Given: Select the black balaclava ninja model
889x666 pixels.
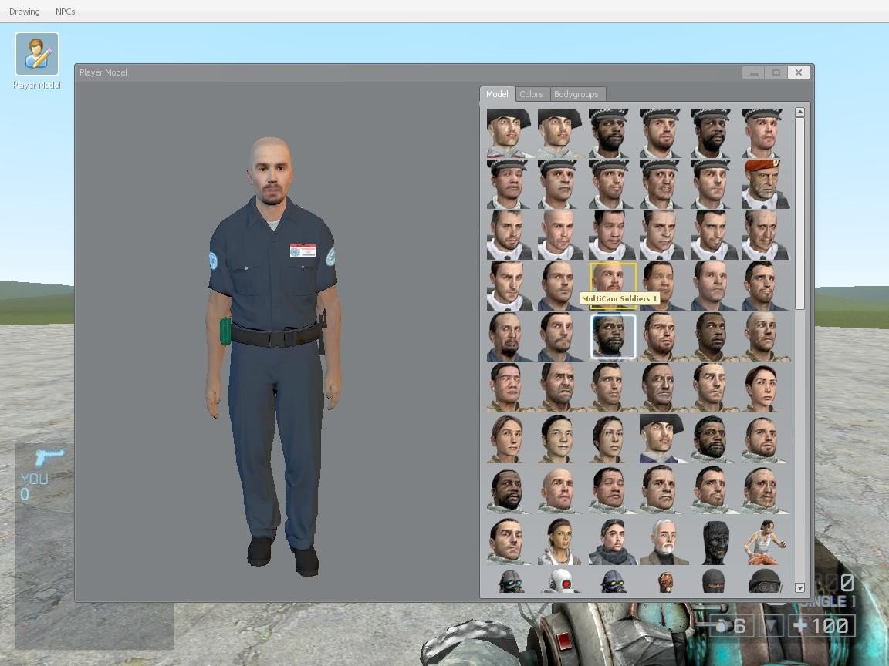Looking at the screenshot, I should coord(713,582).
